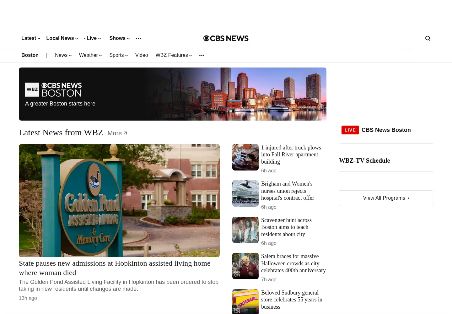This screenshot has height=314, width=452.
Task: Open Brigham and Women's nurses thumbnail
Action: click(245, 193)
